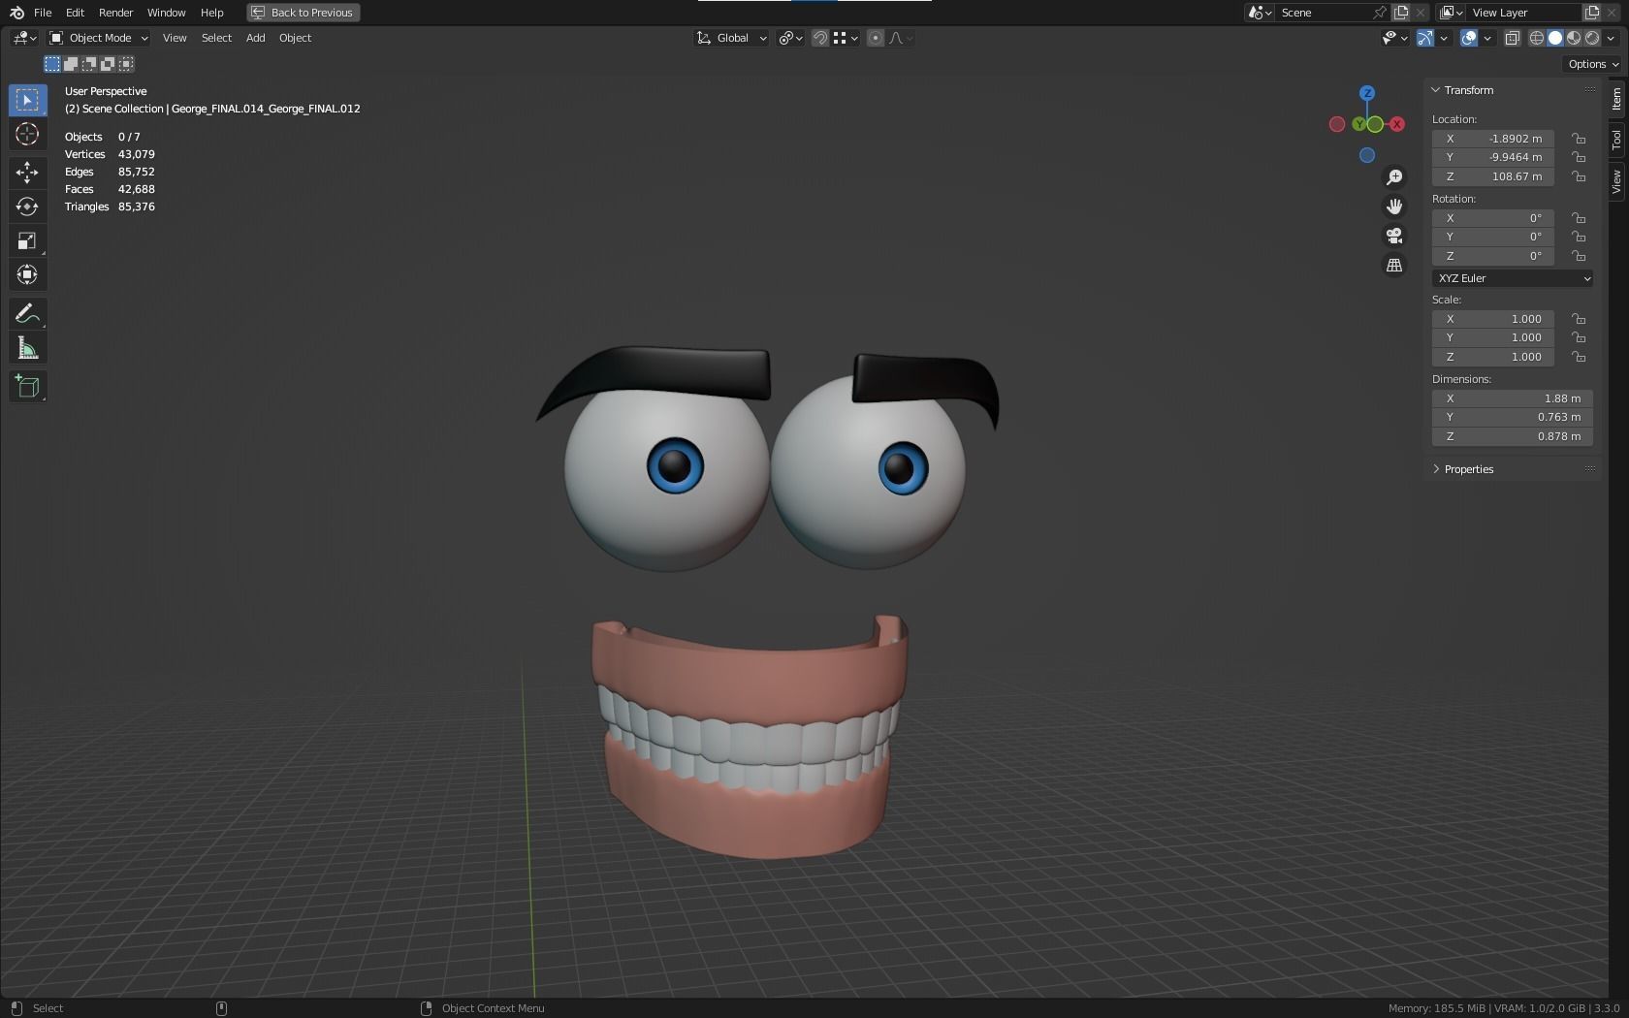Open the viewport Object menu
This screenshot has width=1629, height=1018.
295,38
